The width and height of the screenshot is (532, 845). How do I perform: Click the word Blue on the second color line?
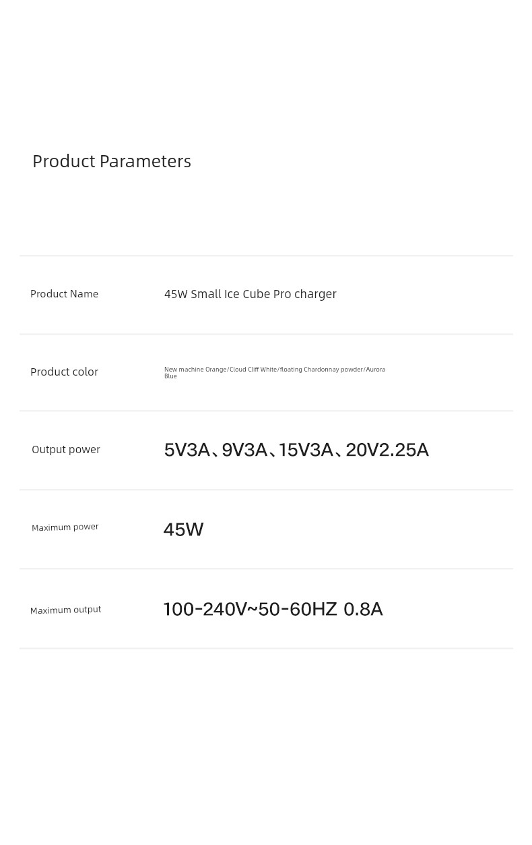click(170, 376)
